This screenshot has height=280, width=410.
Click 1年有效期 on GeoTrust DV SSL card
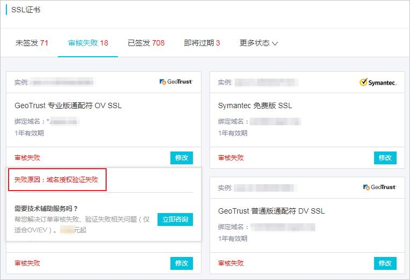[233, 239]
